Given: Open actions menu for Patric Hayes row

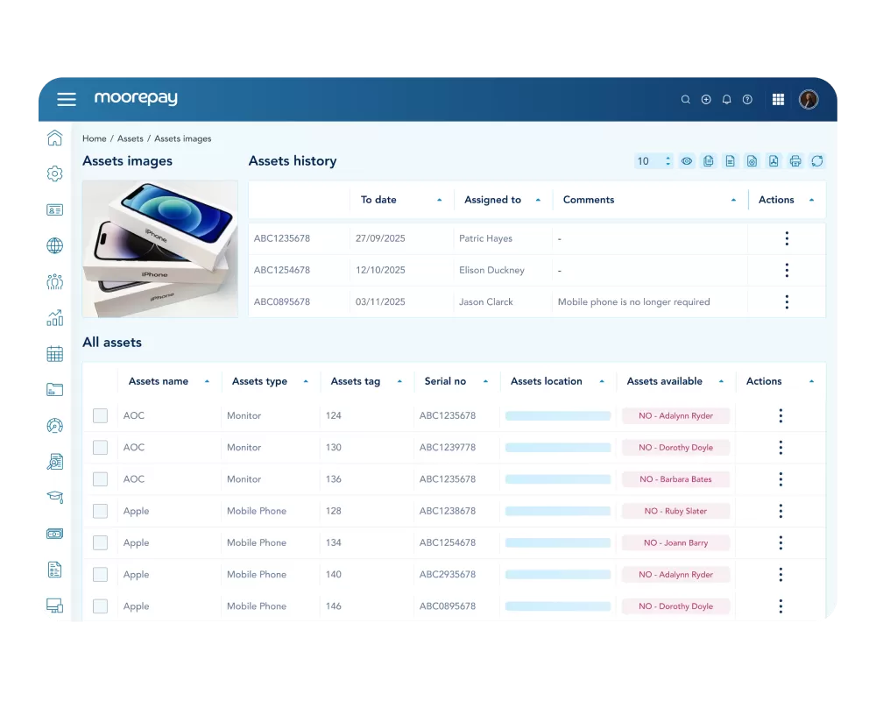Looking at the screenshot, I should pos(788,238).
